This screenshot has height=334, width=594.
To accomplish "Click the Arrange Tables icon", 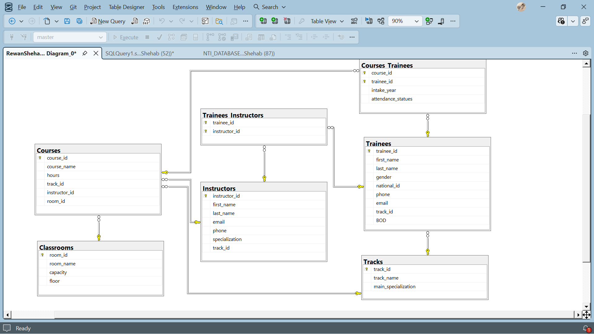I will tap(381, 21).
